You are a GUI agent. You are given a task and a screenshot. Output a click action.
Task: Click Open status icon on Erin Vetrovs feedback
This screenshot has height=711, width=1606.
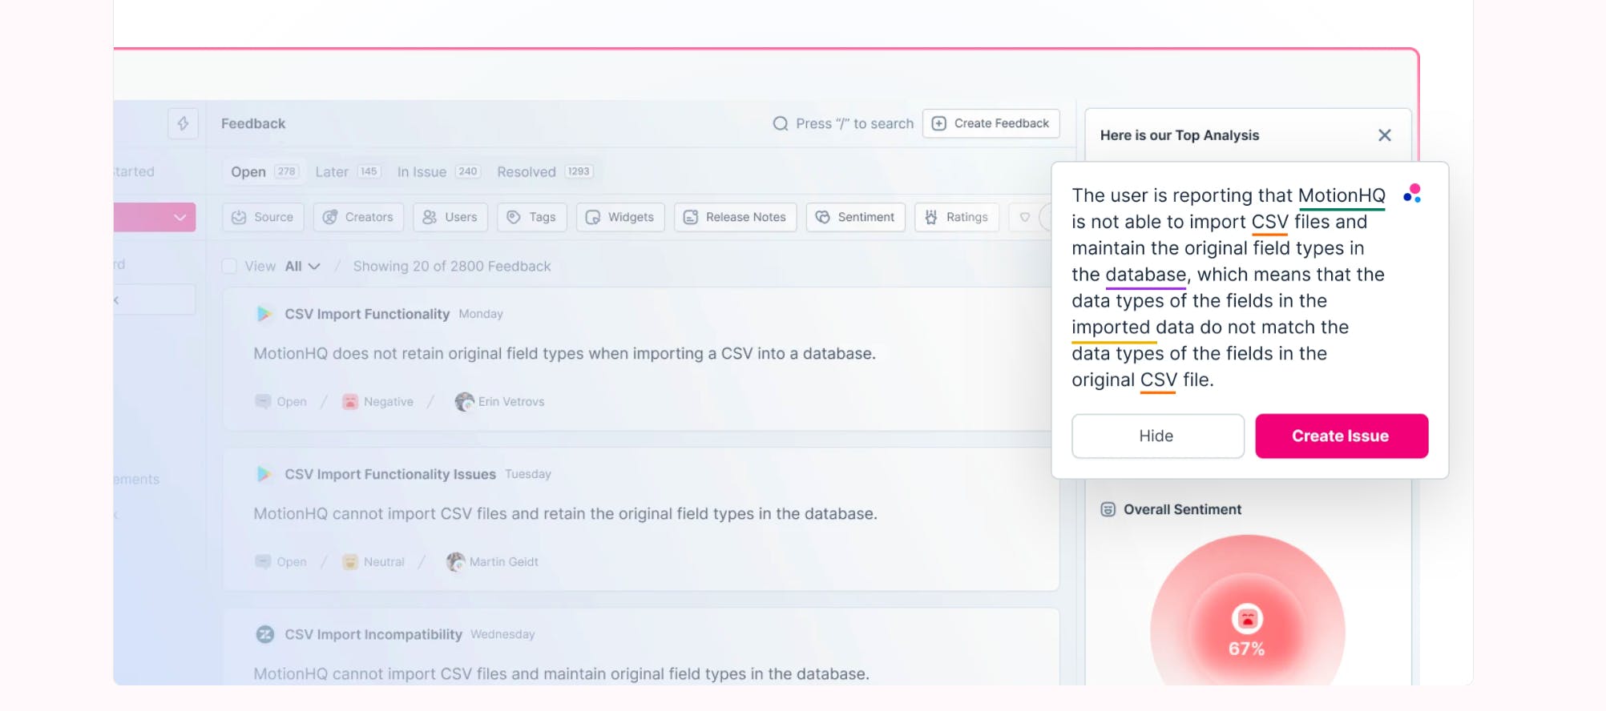pos(263,401)
